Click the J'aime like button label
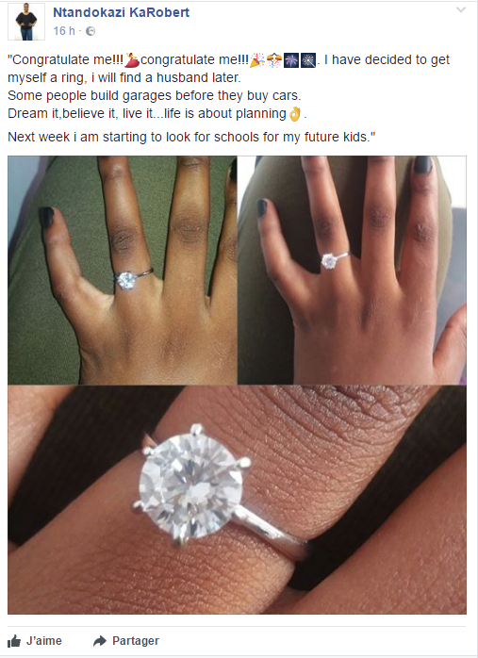478x658 pixels. coord(44,641)
